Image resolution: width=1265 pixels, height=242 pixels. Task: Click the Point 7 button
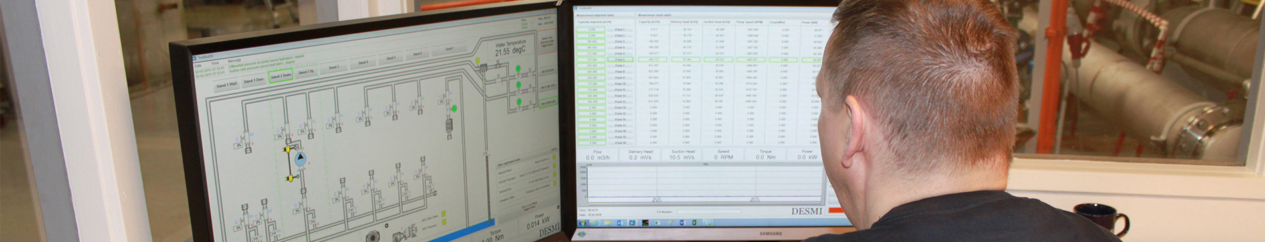620,66
